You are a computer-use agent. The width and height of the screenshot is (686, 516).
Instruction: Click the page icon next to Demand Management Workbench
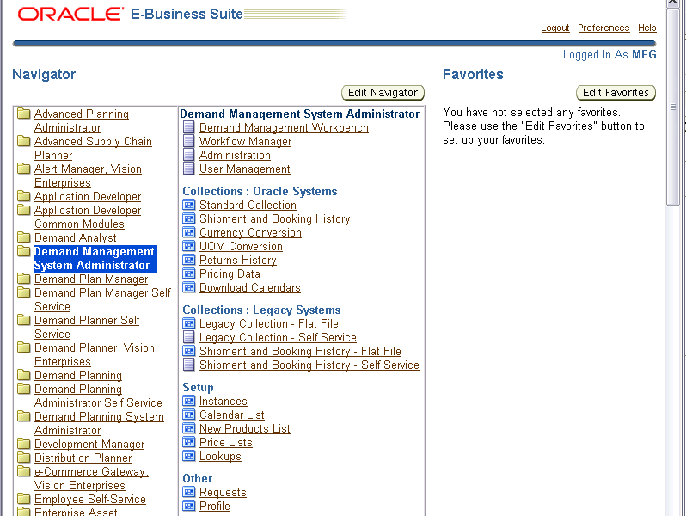point(188,127)
